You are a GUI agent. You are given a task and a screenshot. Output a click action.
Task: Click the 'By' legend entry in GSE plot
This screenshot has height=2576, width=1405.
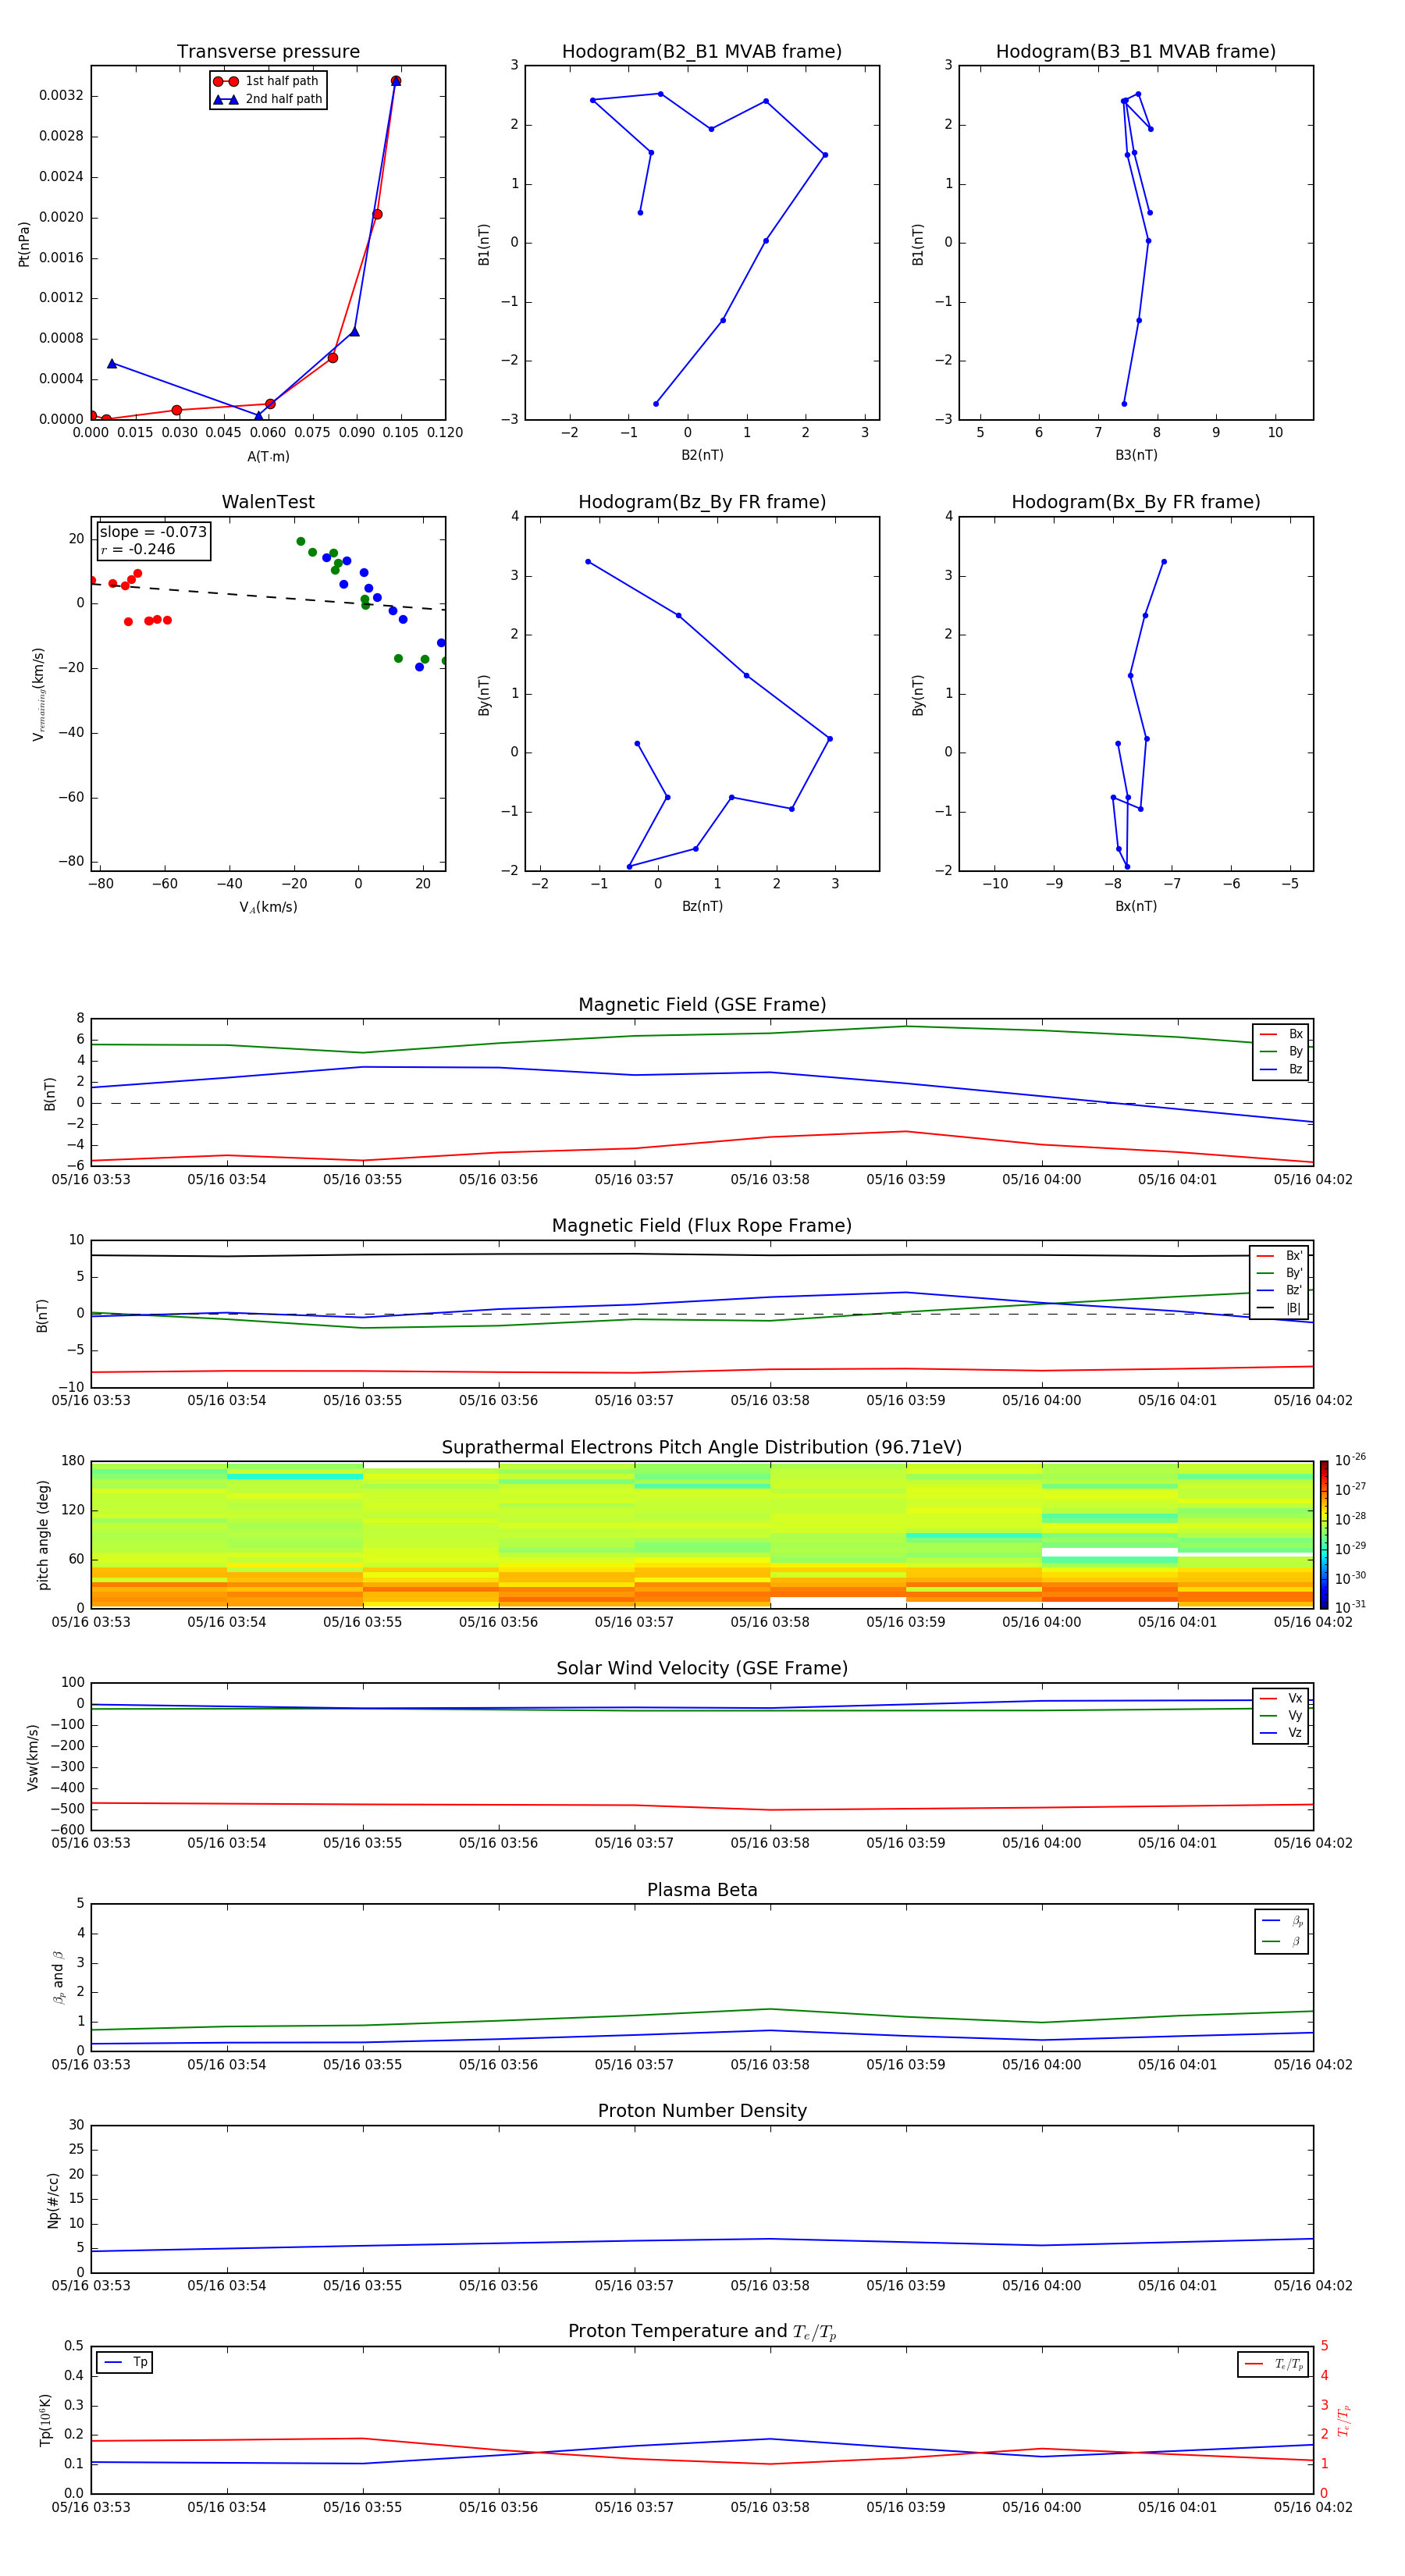point(1281,1052)
